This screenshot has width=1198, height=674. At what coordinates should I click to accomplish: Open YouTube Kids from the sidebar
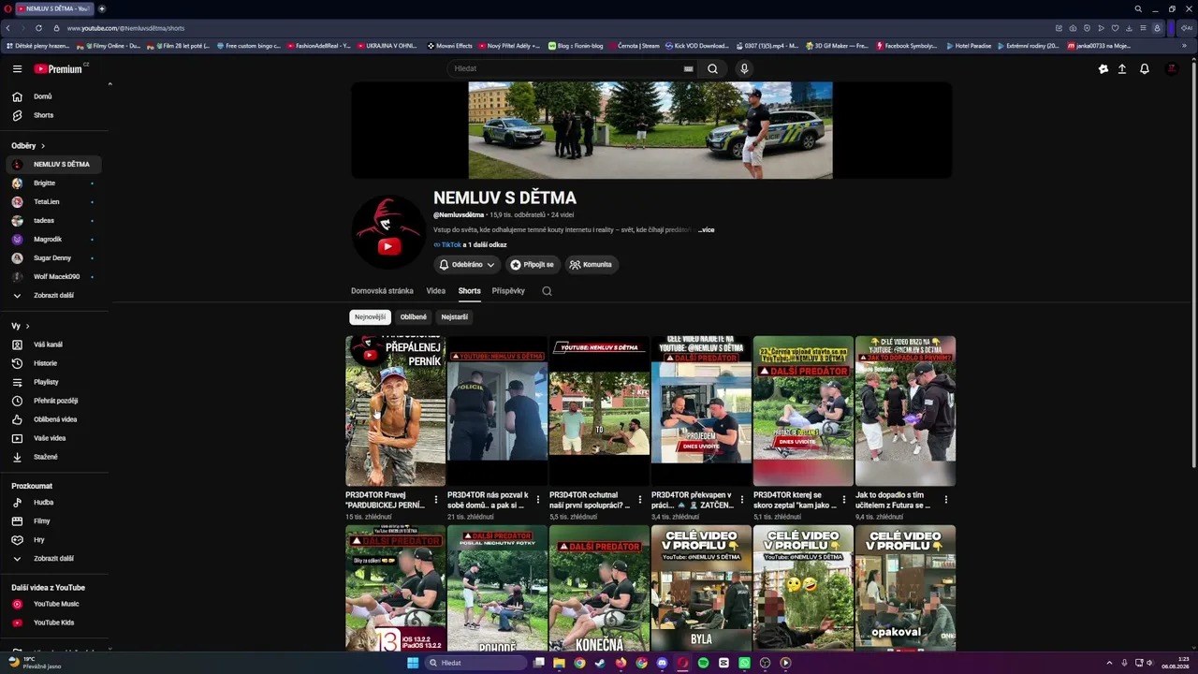coord(53,623)
